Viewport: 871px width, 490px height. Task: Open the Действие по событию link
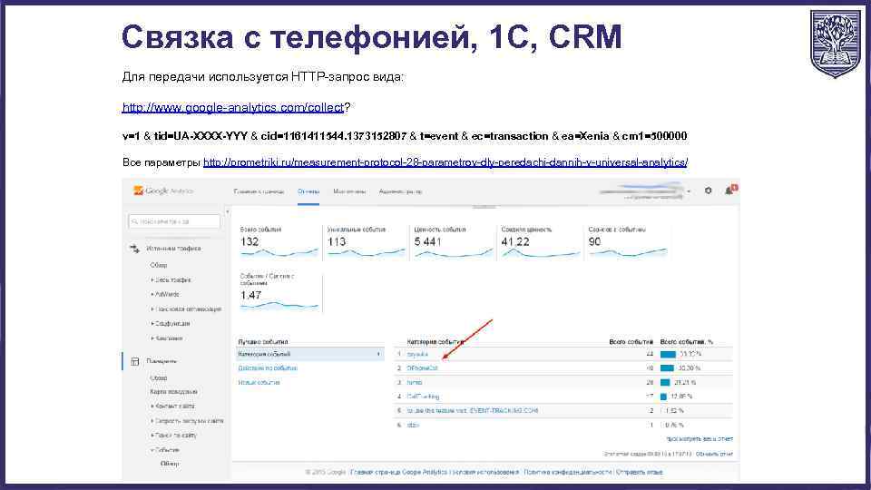pos(268,368)
